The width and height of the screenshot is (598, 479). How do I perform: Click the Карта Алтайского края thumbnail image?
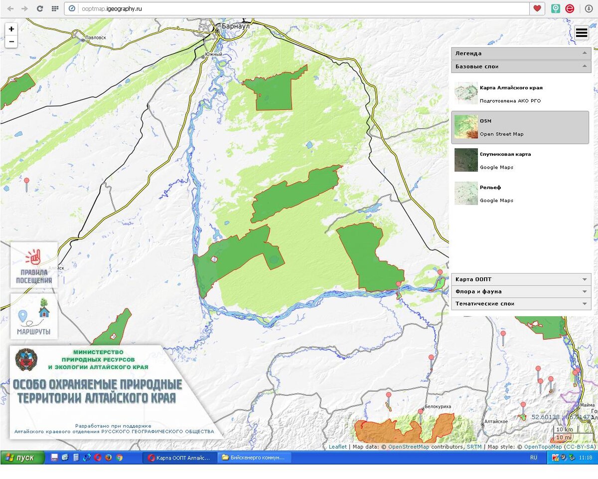pyautogui.click(x=466, y=93)
